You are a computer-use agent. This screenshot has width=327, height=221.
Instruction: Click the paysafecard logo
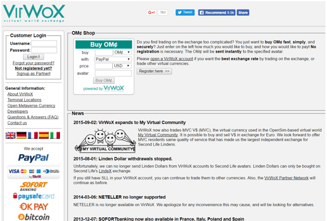33,196
